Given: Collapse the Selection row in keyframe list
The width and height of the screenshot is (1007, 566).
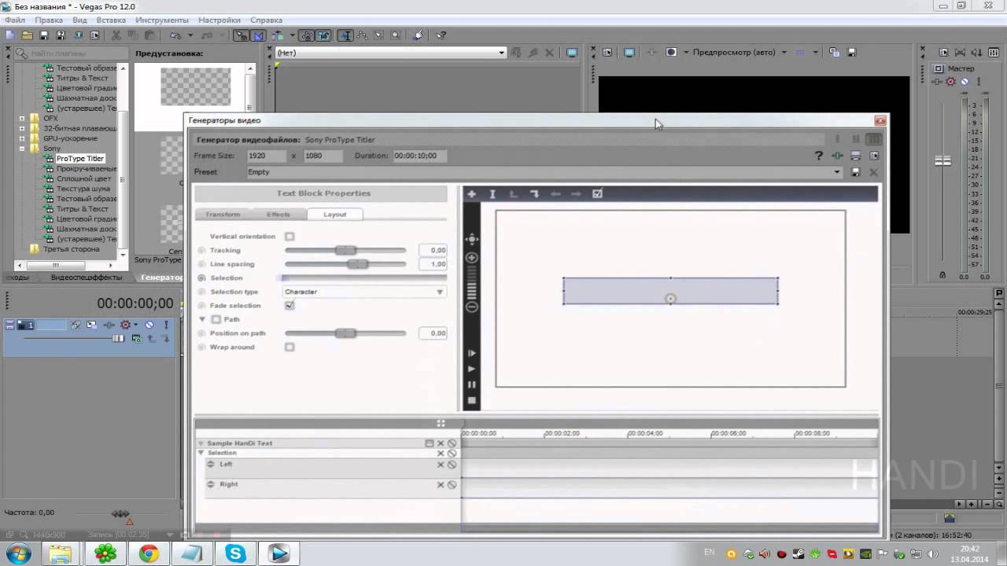Looking at the screenshot, I should click(x=201, y=454).
